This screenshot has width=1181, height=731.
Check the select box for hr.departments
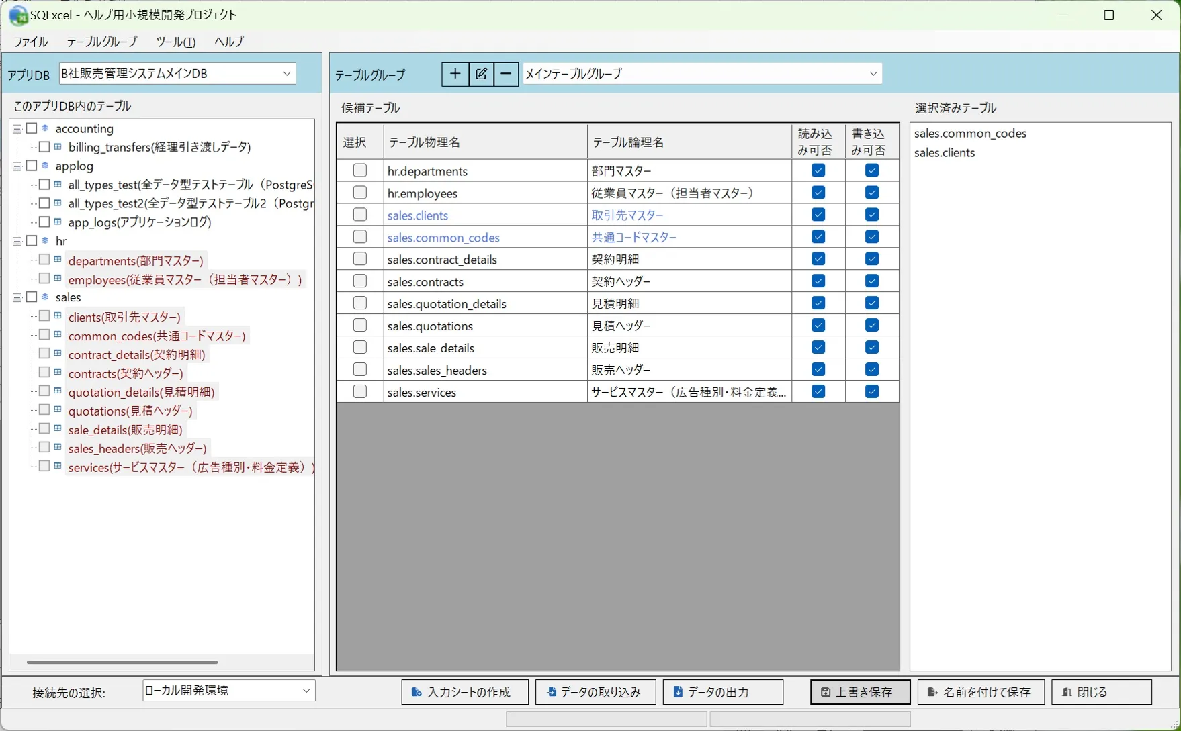(360, 170)
